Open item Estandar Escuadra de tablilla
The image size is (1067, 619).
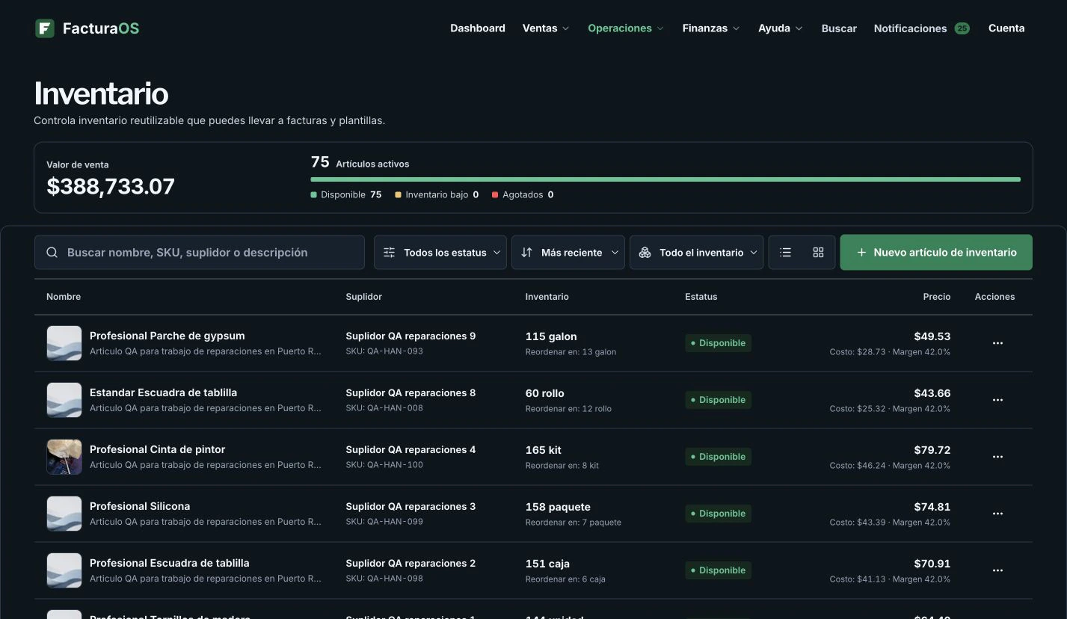click(x=164, y=392)
